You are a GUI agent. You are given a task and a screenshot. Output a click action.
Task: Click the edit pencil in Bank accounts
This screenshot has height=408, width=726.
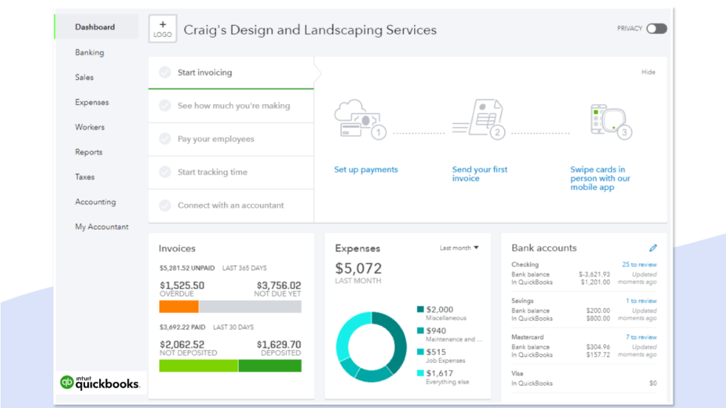point(653,248)
